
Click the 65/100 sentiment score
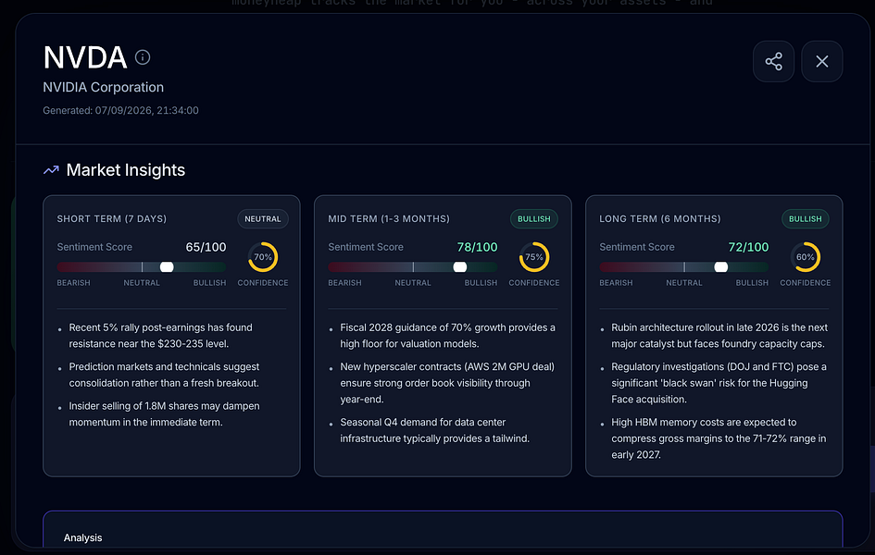coord(206,247)
